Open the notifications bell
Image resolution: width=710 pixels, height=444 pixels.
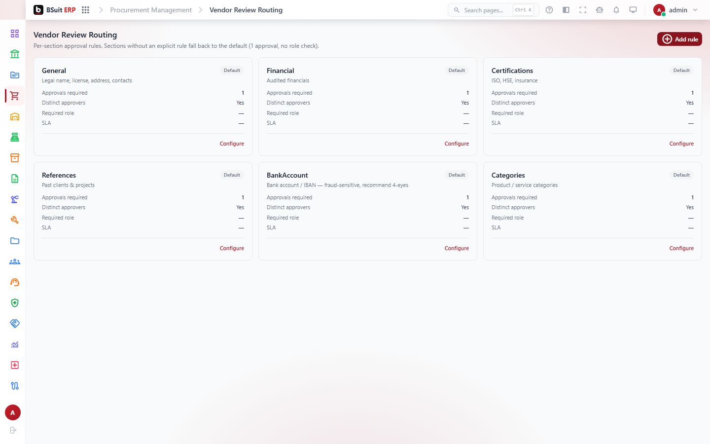pyautogui.click(x=616, y=10)
